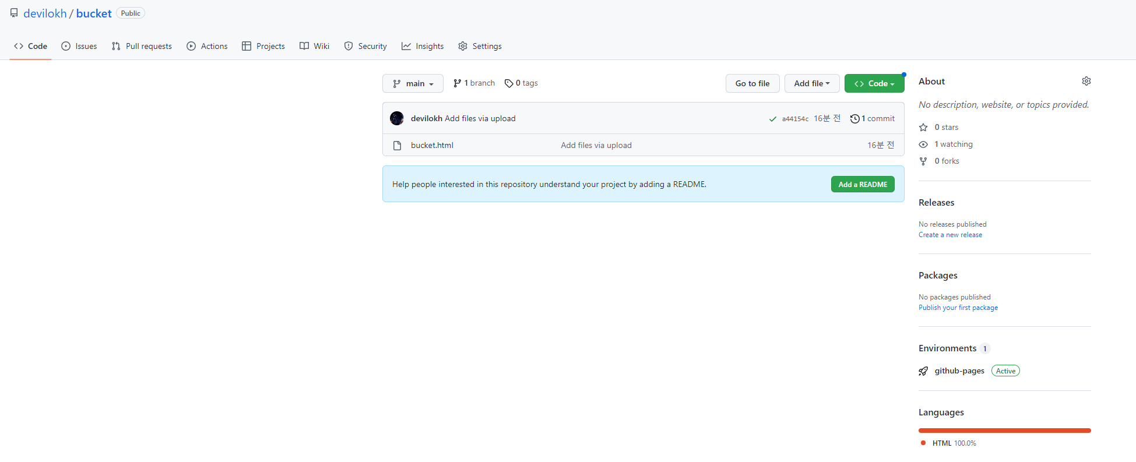The height and width of the screenshot is (462, 1136).
Task: Click the green commit status checkmark
Action: (772, 119)
